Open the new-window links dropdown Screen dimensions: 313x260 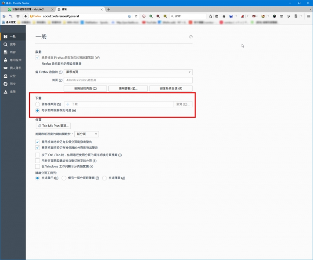point(87,134)
